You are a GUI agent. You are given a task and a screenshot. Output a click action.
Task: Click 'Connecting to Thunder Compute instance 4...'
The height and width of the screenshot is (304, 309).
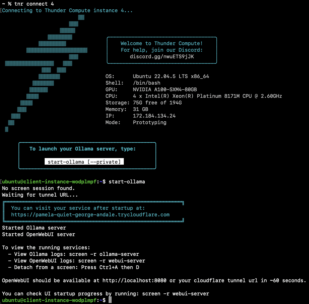click(x=67, y=10)
